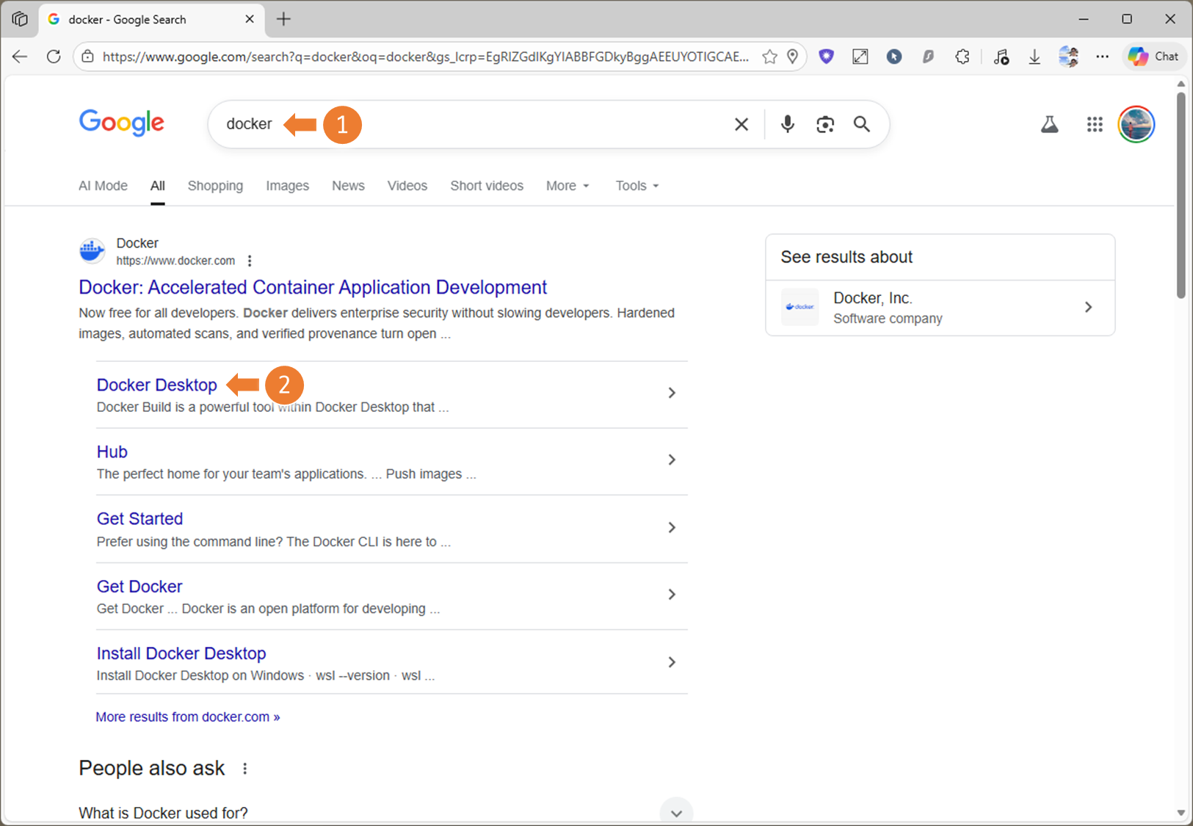The width and height of the screenshot is (1193, 826).
Task: Expand the Tools dropdown
Action: click(x=637, y=186)
